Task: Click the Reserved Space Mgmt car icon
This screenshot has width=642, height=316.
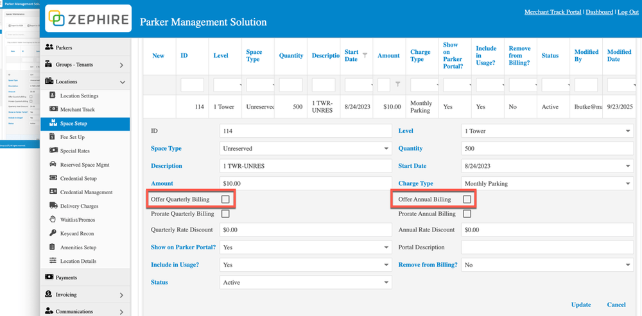Action: pyautogui.click(x=53, y=164)
